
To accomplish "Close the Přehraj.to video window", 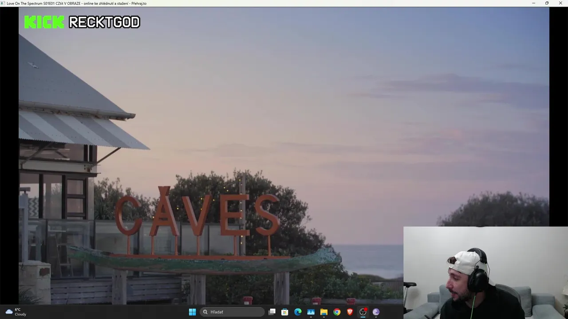I will (560, 3).
